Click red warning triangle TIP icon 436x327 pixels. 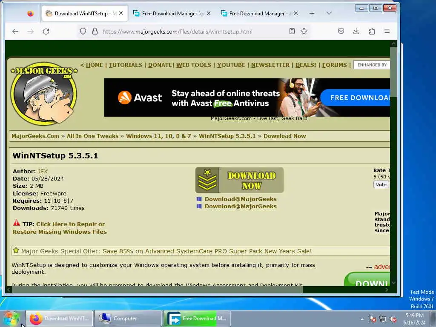point(17,223)
